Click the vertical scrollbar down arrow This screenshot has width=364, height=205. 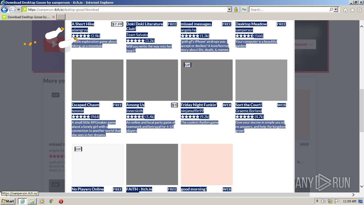[361, 186]
